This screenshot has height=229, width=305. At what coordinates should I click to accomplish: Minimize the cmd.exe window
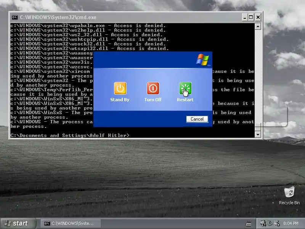point(245,17)
